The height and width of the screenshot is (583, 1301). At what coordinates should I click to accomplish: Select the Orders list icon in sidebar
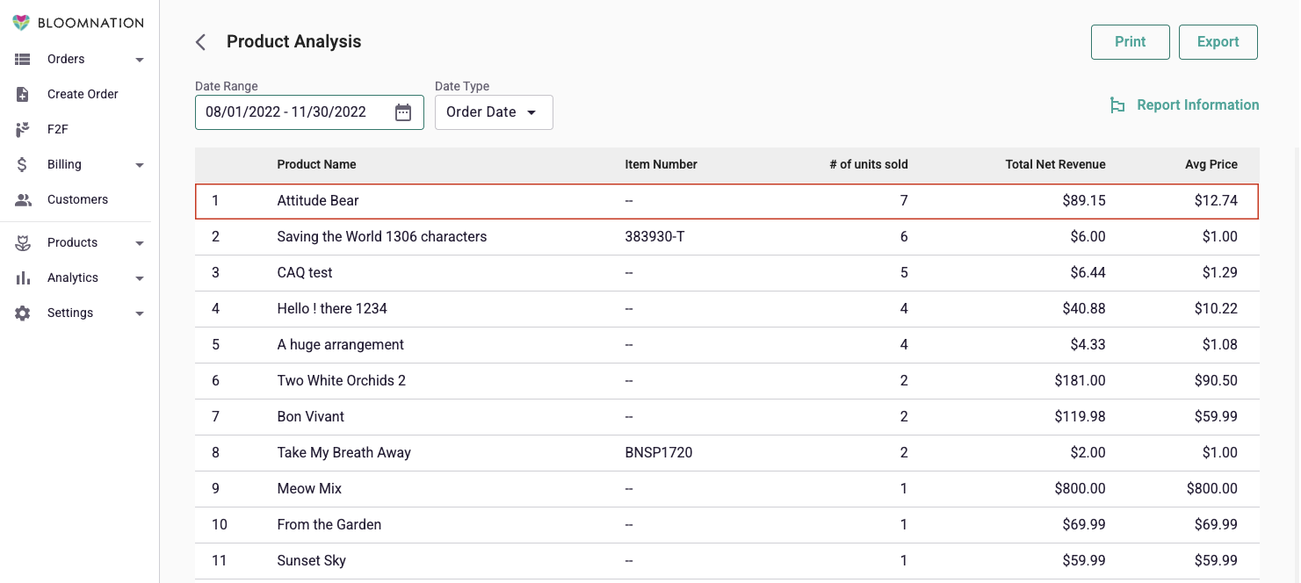pos(23,59)
